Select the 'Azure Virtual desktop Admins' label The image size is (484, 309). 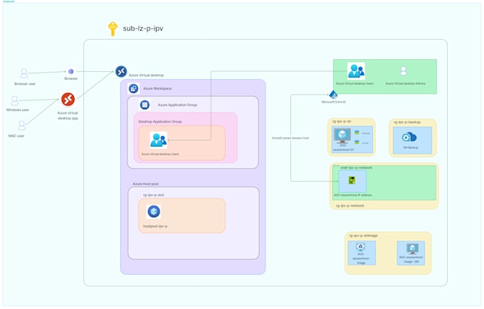405,83
